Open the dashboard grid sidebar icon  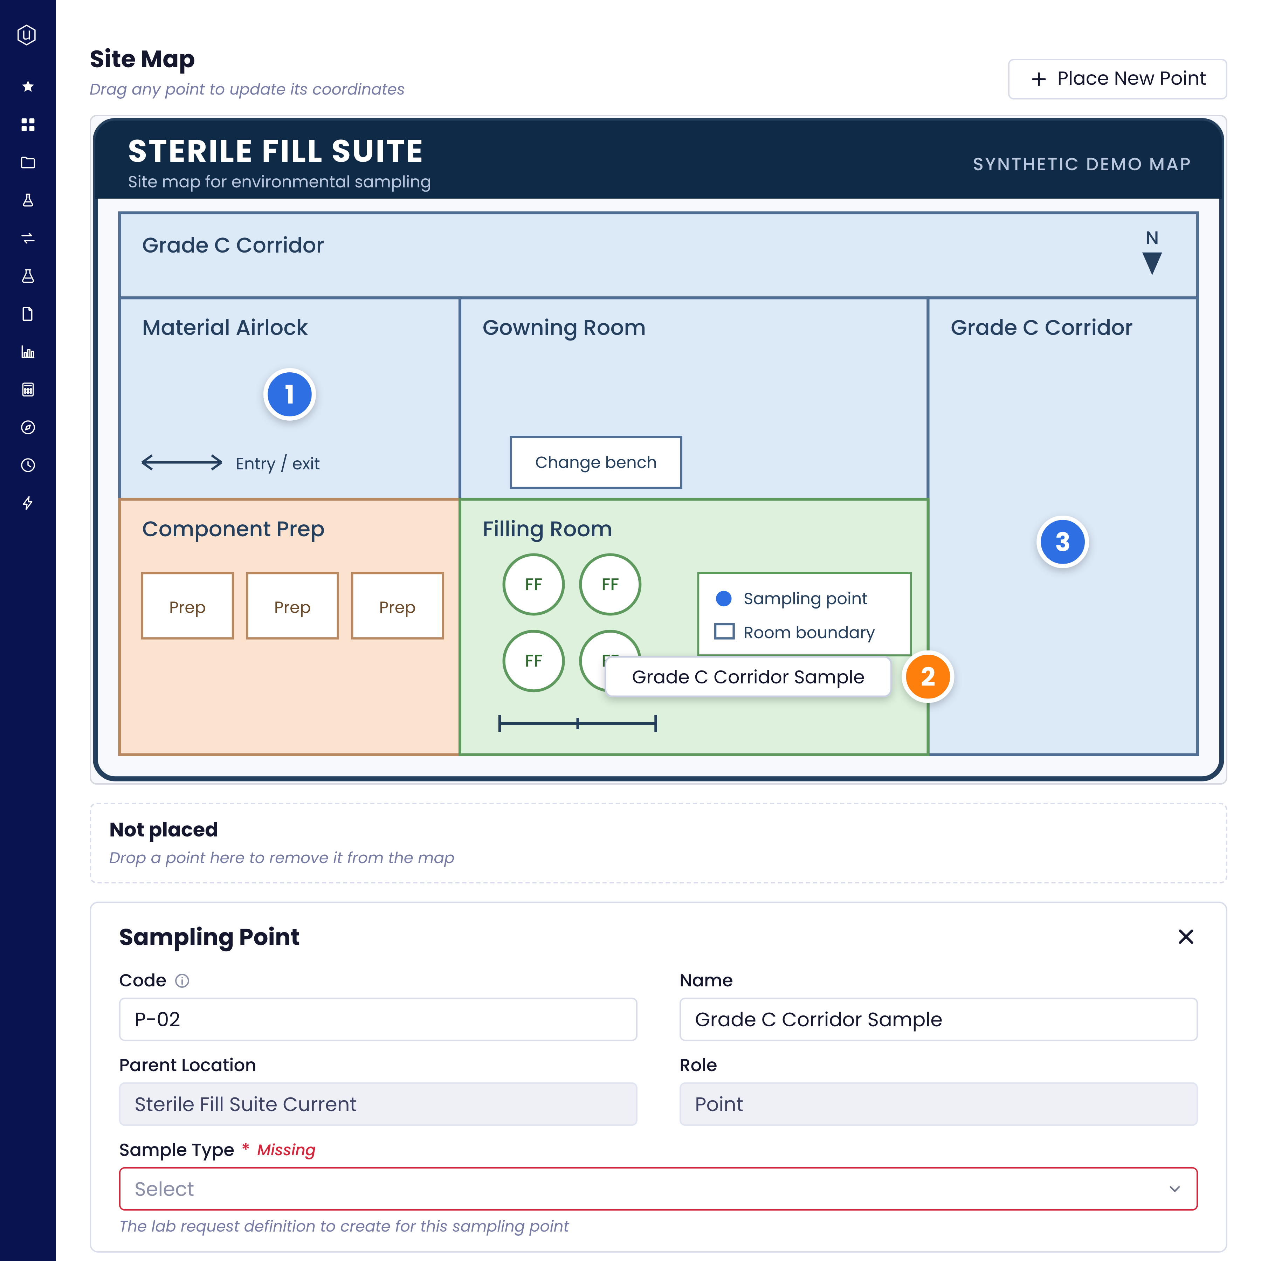27,124
